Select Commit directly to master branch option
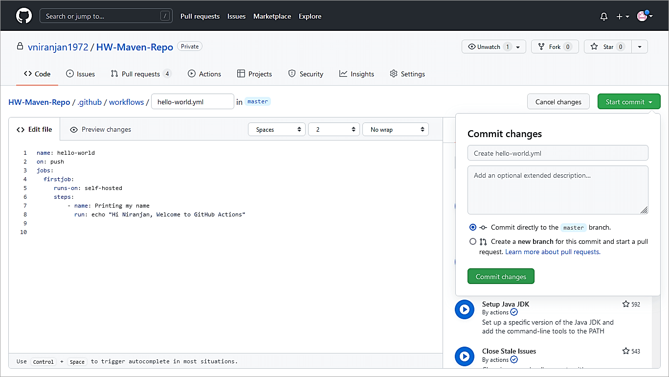669x377 pixels. click(x=472, y=227)
